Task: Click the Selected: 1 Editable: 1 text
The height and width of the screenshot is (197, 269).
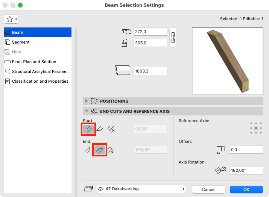Action: point(242,19)
